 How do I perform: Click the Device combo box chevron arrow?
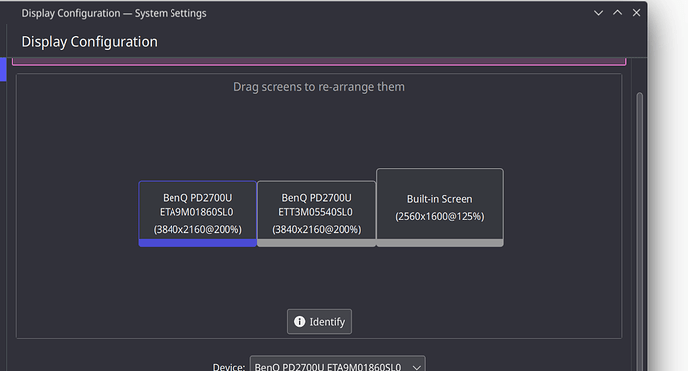click(416, 367)
